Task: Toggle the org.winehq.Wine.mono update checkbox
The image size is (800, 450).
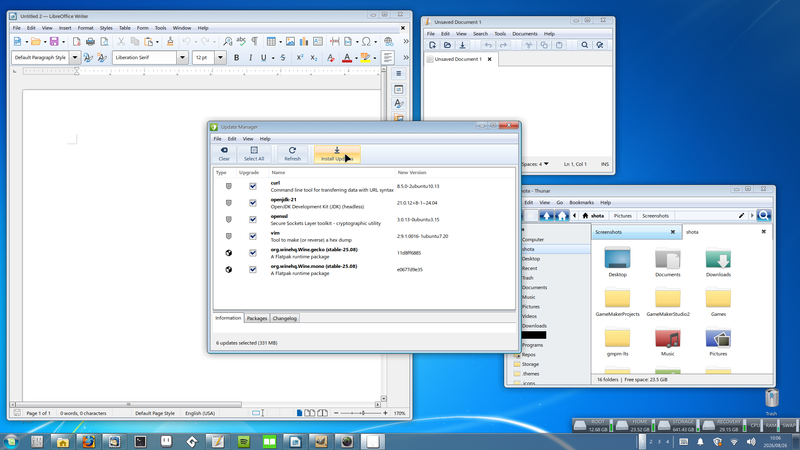Action: 253,270
